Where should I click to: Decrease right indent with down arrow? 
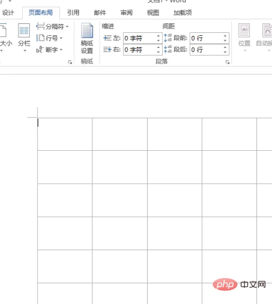(x=158, y=52)
